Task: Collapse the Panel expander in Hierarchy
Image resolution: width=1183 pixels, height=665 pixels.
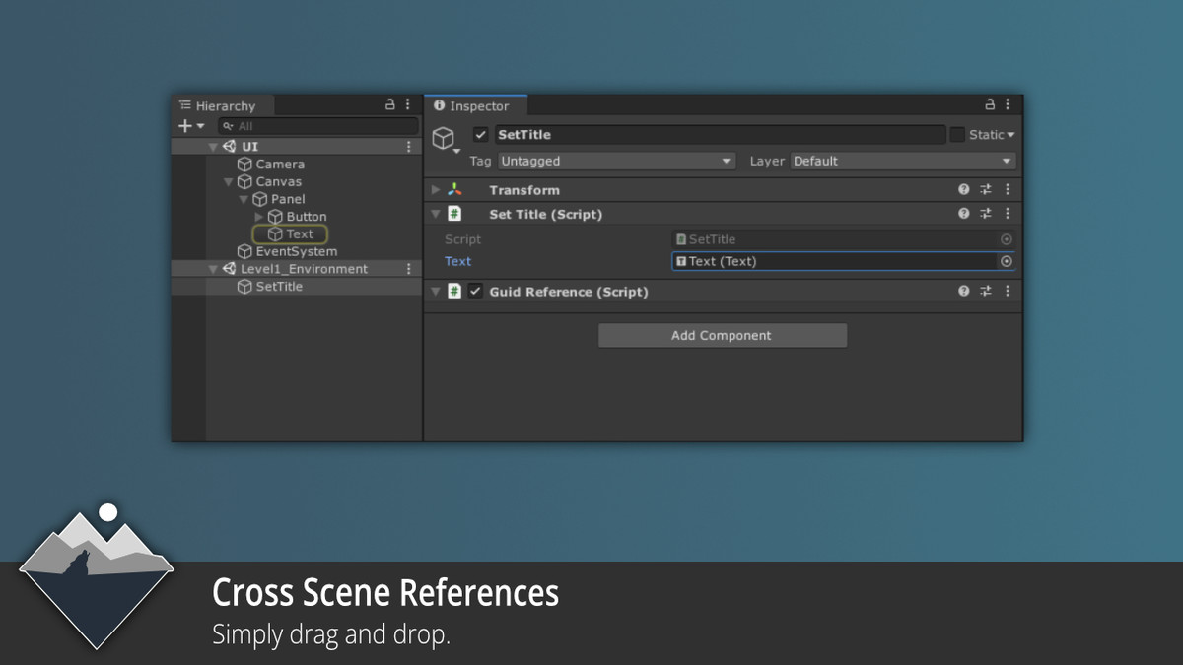Action: click(242, 199)
